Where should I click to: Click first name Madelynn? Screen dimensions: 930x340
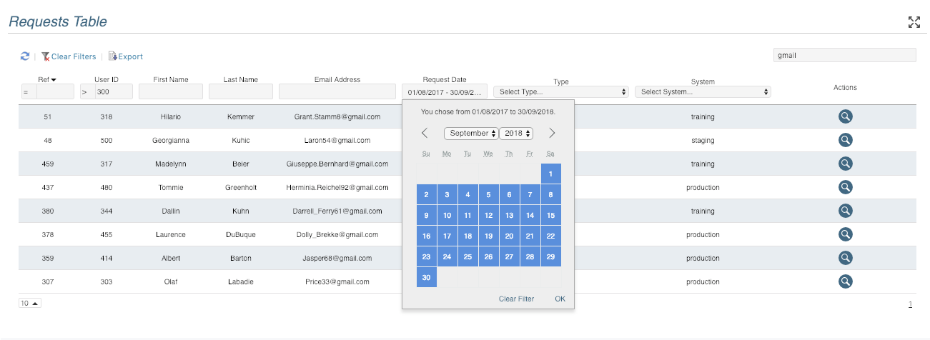point(171,164)
